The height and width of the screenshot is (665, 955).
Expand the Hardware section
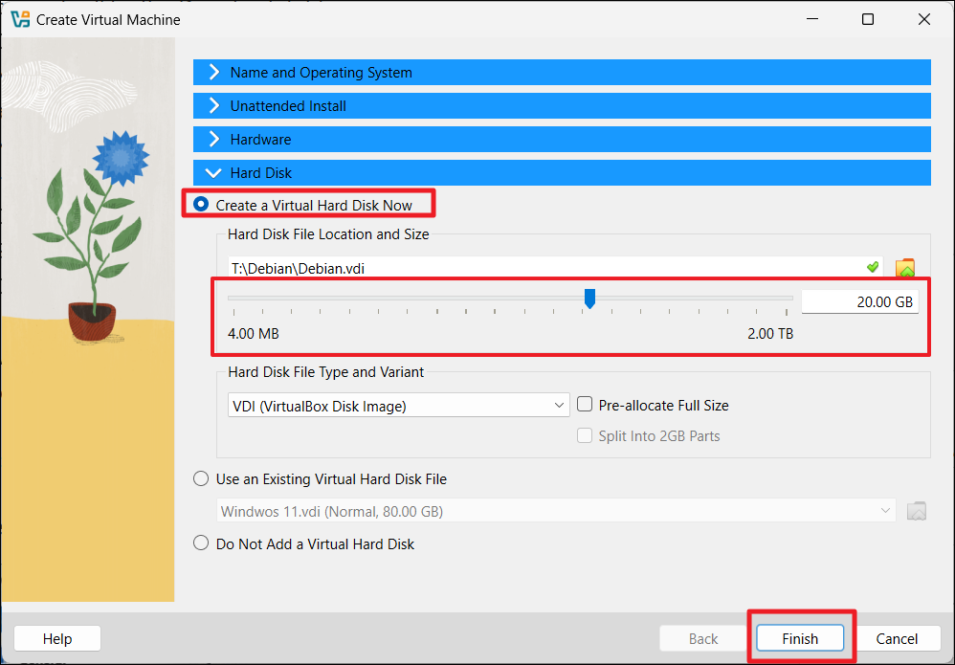coord(212,139)
